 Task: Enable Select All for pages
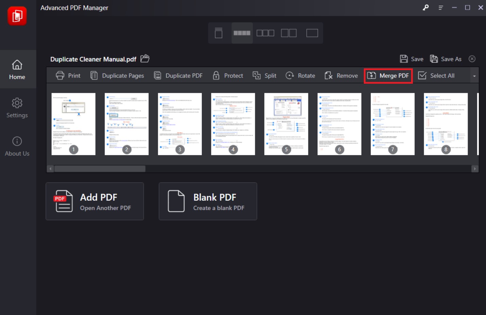point(438,76)
